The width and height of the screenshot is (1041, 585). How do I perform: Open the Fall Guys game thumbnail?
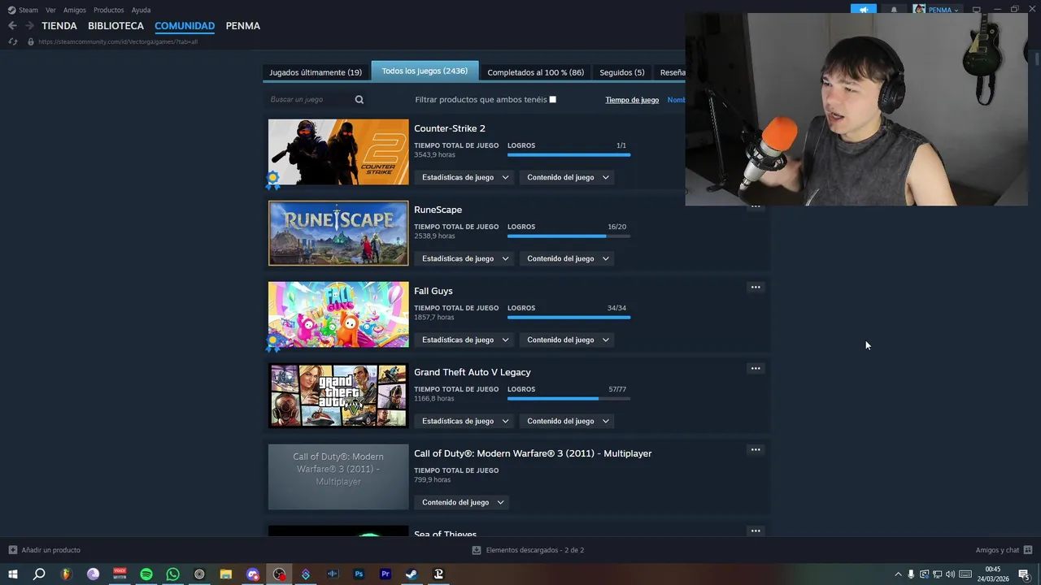click(x=338, y=314)
